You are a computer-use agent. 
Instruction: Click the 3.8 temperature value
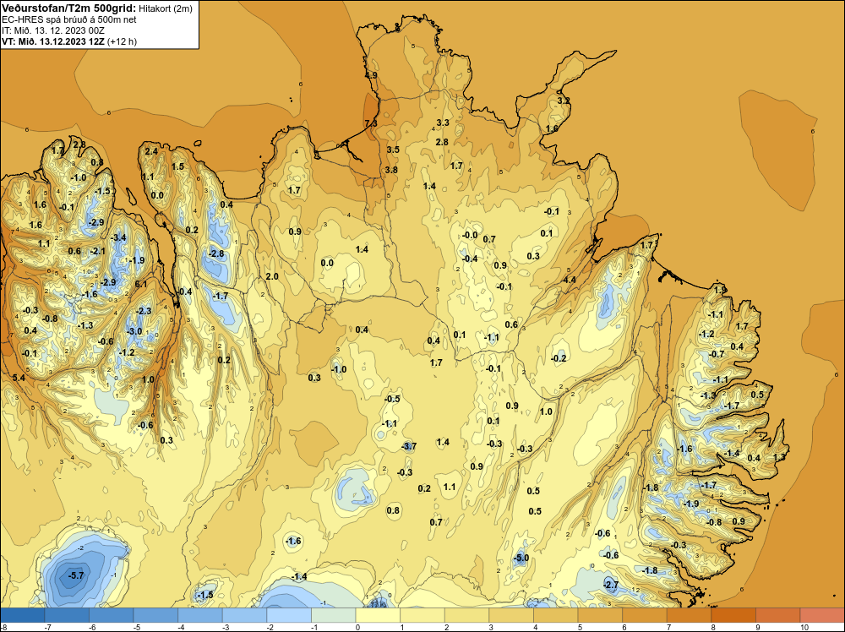click(391, 170)
